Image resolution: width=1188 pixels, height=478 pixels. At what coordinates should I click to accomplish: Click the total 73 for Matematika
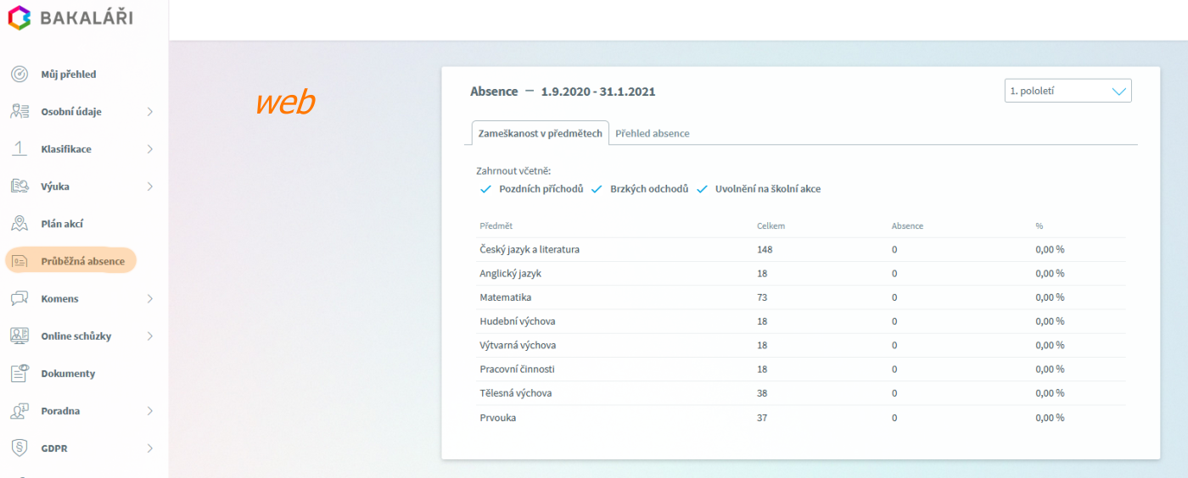click(762, 297)
